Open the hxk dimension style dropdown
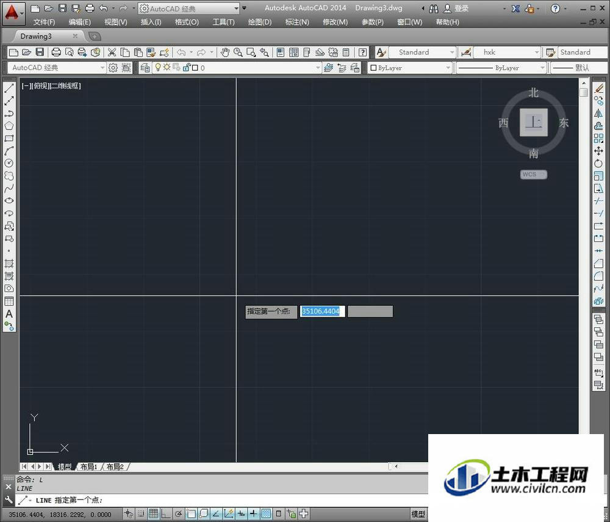The image size is (610, 522). coord(536,52)
